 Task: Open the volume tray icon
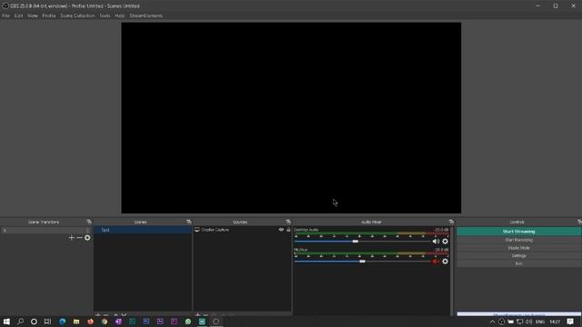[x=528, y=322]
